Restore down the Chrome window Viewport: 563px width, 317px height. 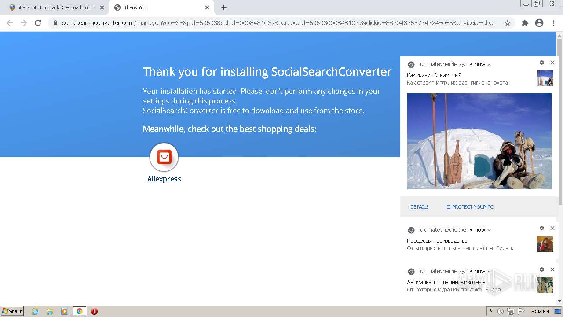(x=537, y=4)
